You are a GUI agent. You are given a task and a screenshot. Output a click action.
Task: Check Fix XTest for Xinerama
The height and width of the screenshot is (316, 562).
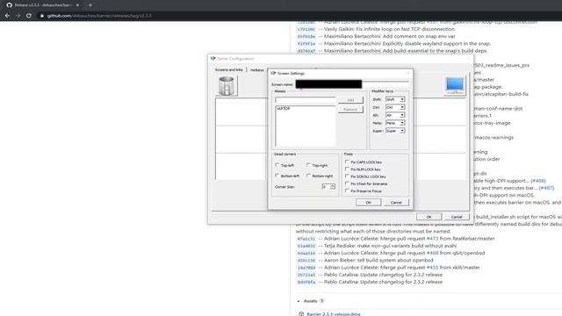coord(347,183)
